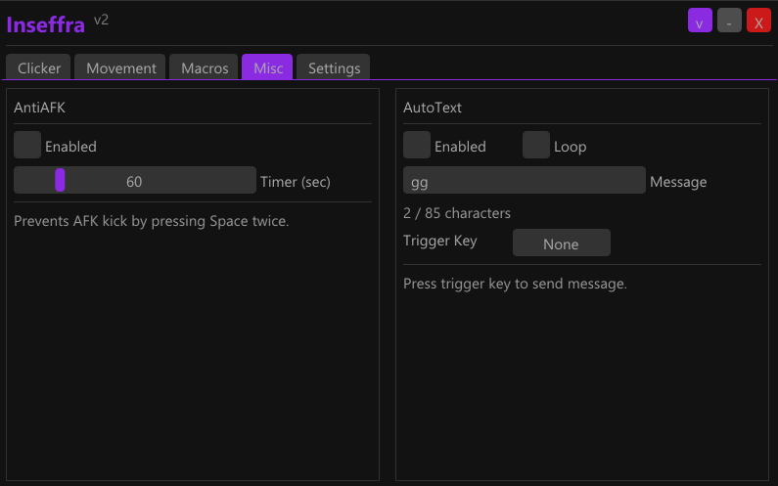The image size is (778, 486).
Task: Open the Settings tab
Action: (334, 67)
